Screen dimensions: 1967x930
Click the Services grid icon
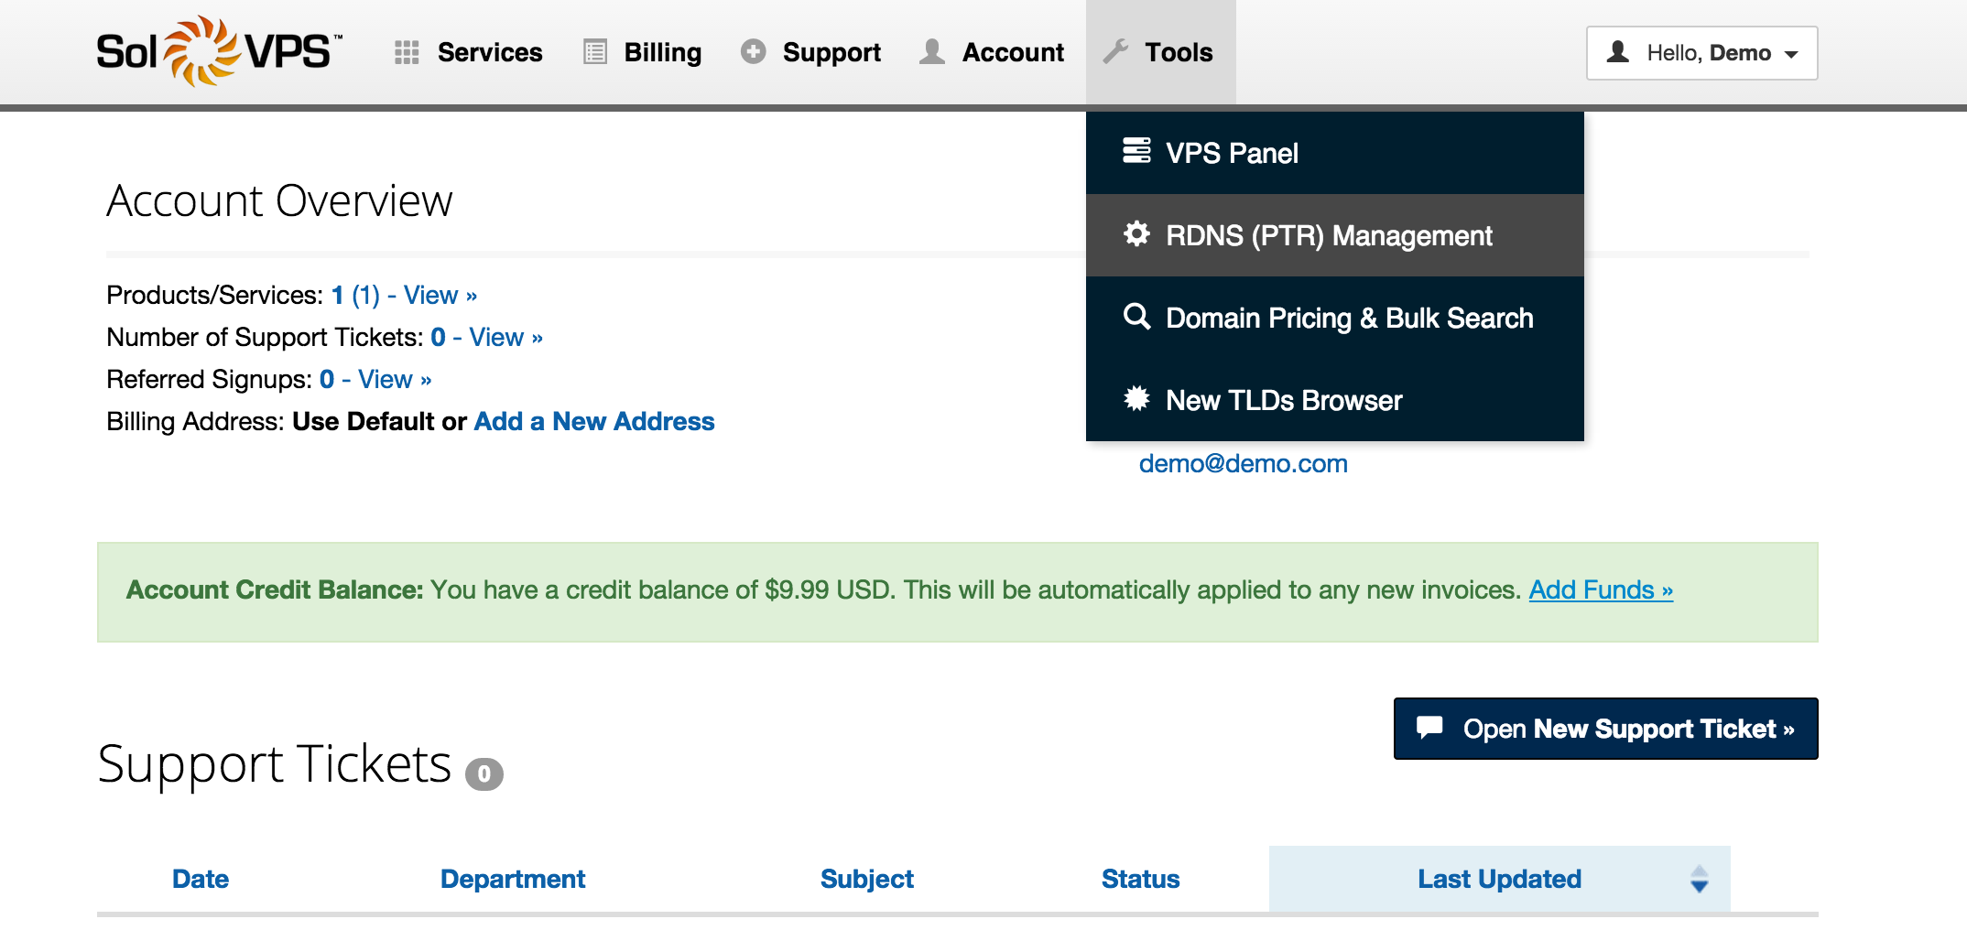(407, 52)
